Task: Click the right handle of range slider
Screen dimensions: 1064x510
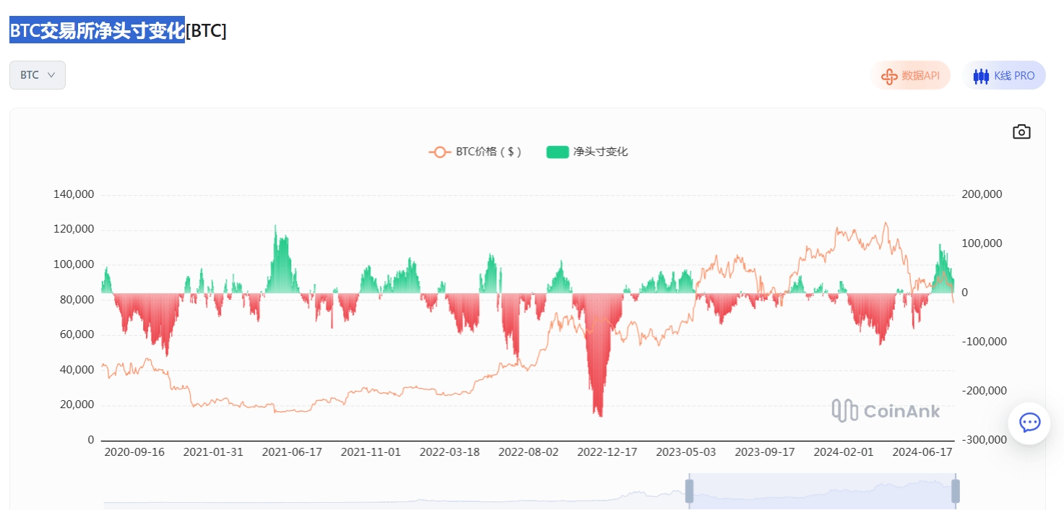Action: pyautogui.click(x=956, y=490)
